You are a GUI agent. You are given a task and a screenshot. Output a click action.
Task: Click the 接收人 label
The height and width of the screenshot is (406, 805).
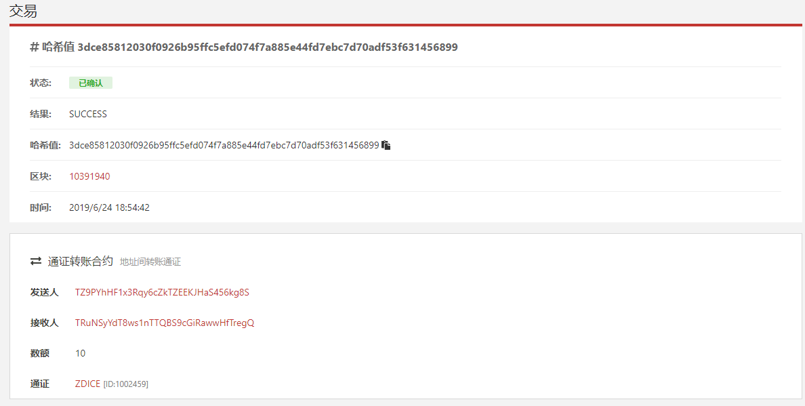[x=44, y=323]
